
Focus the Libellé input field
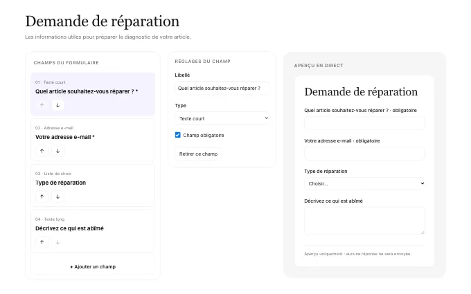pyautogui.click(x=222, y=89)
